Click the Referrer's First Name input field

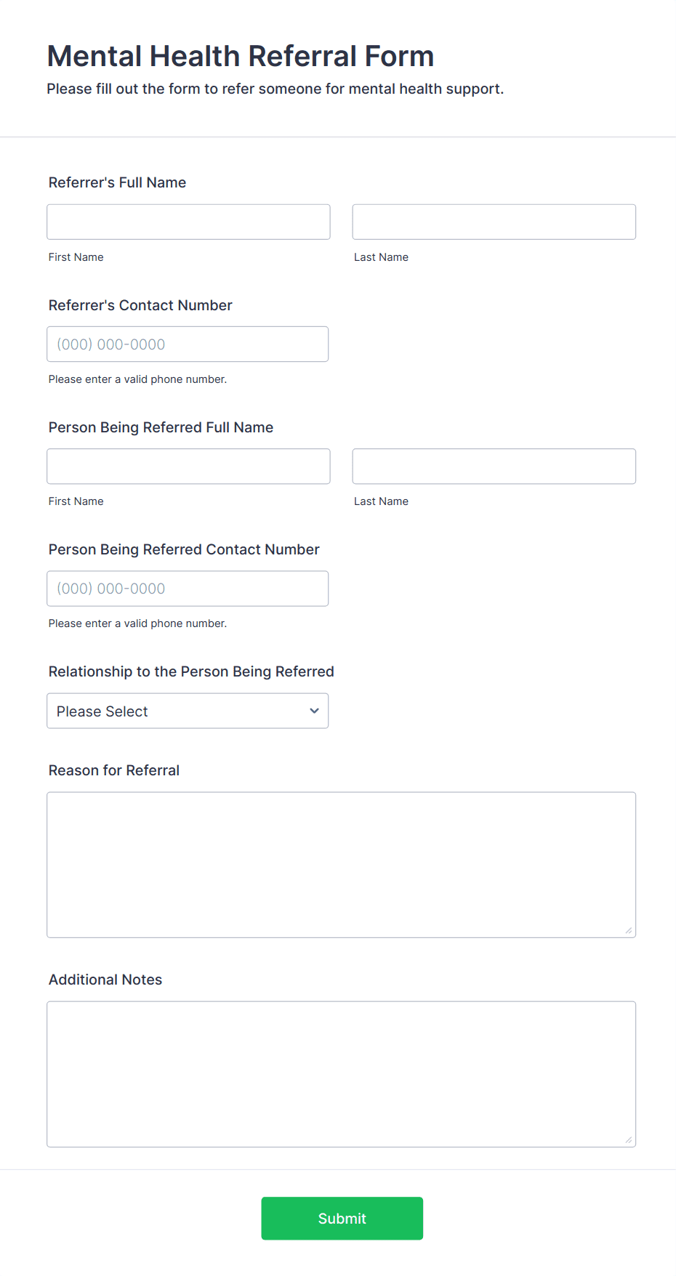[188, 221]
